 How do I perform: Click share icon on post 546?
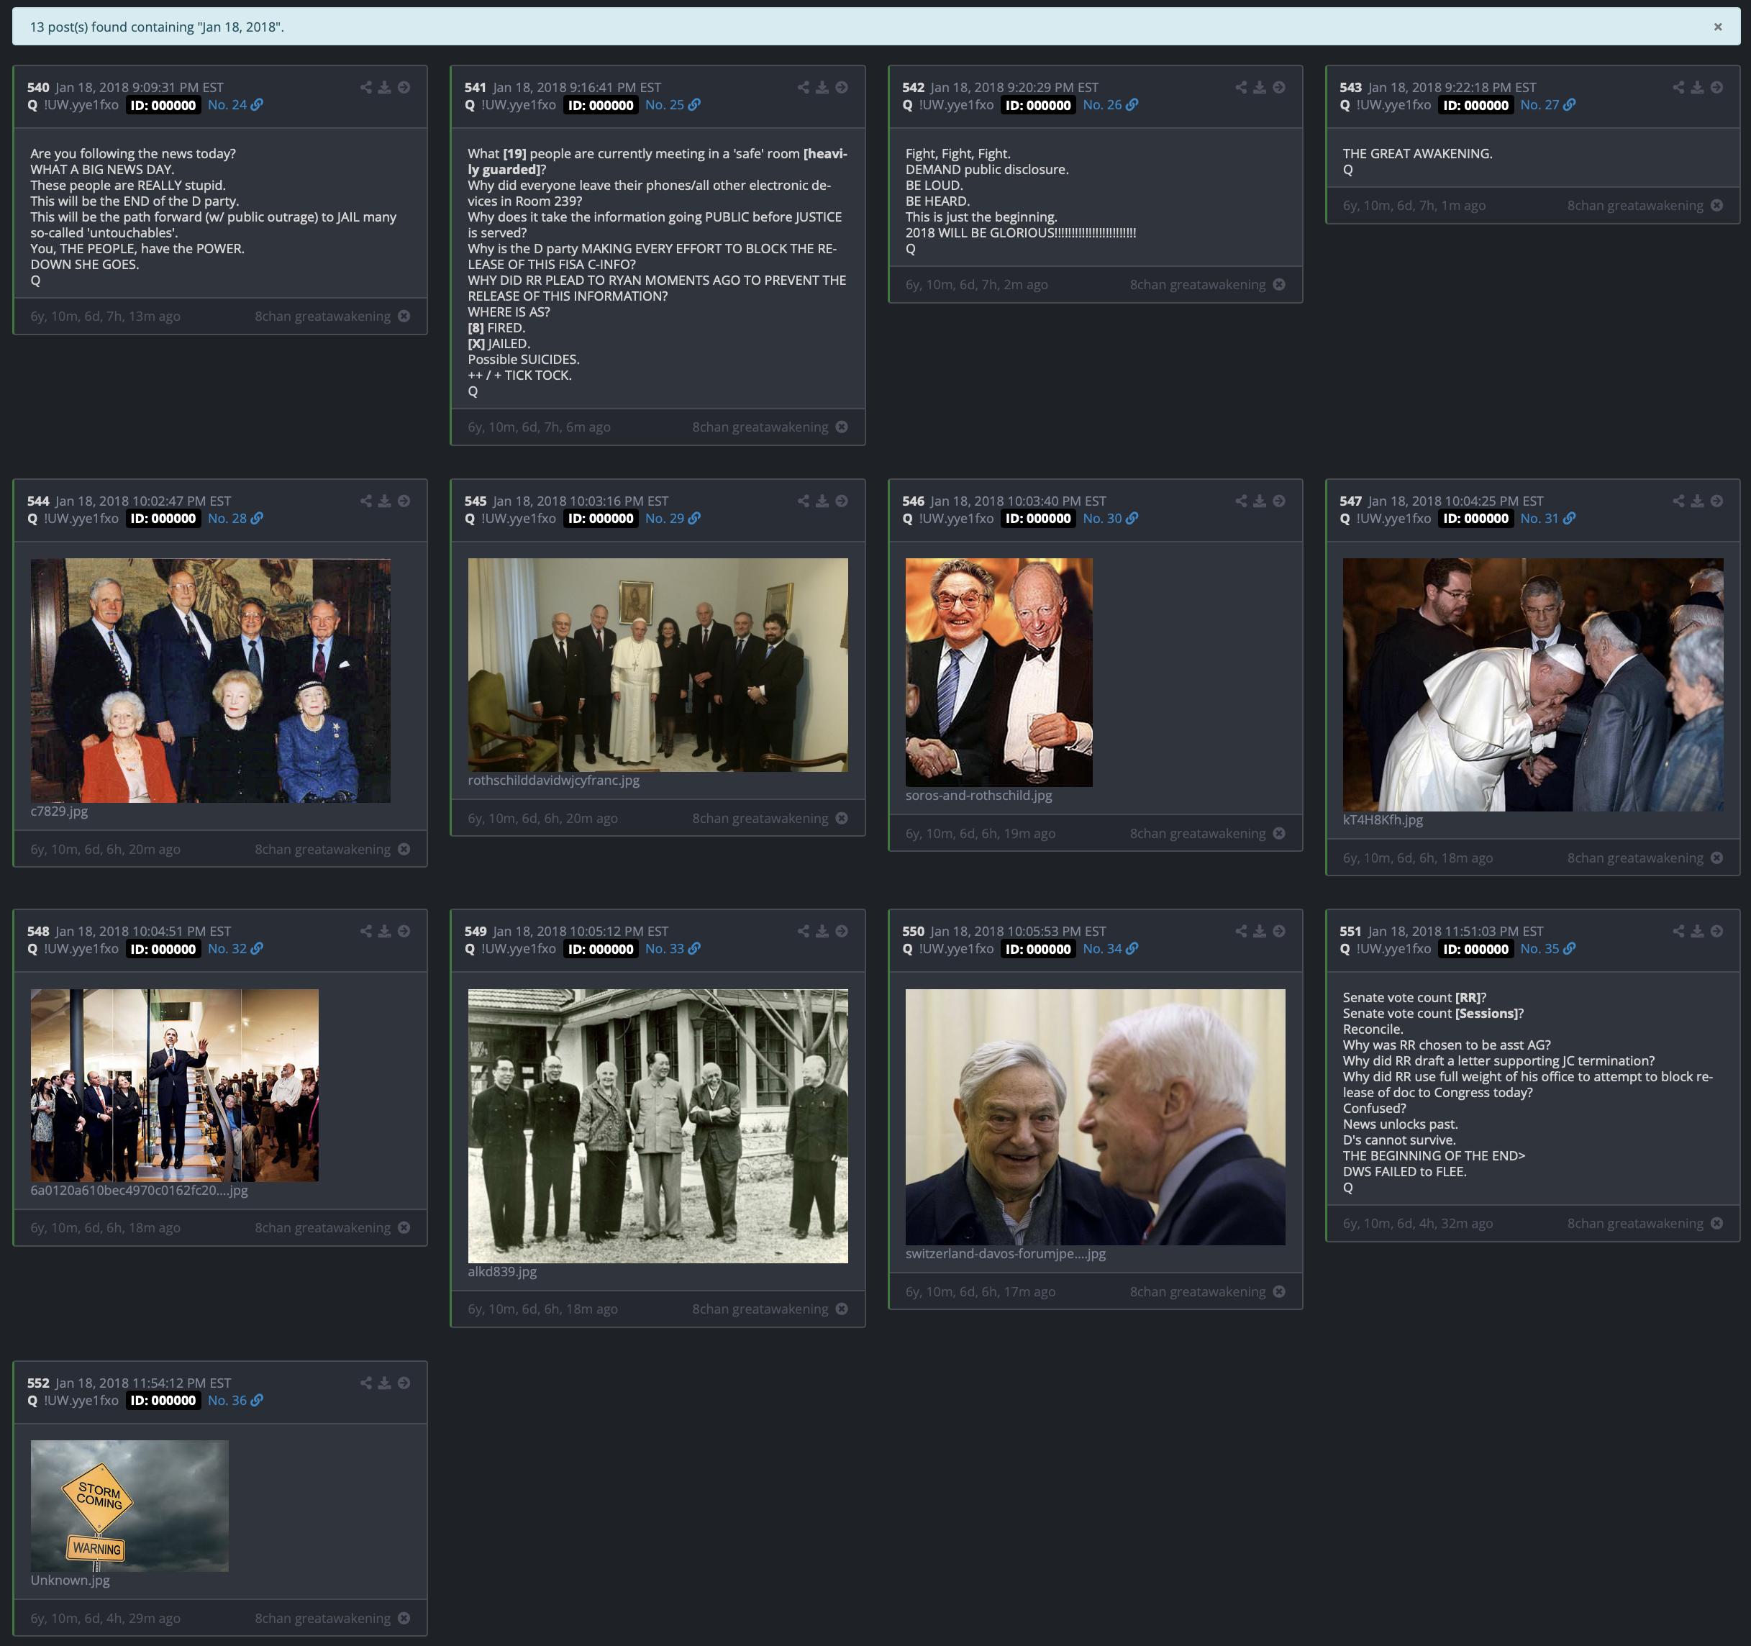click(x=1241, y=501)
